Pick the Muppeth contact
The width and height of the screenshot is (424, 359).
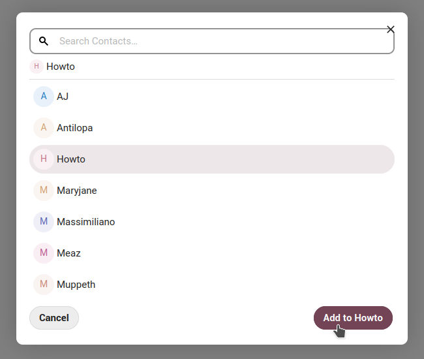click(212, 285)
